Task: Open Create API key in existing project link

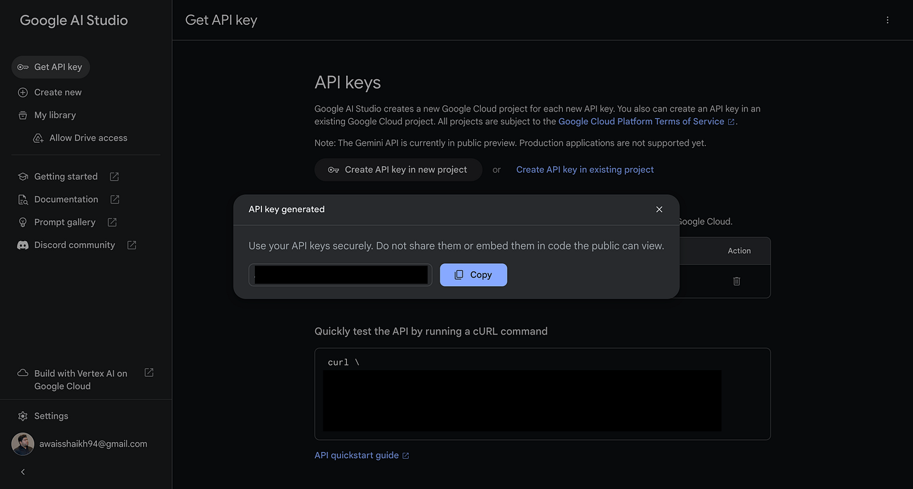Action: coord(585,169)
